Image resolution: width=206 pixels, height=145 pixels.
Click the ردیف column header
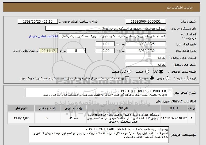point(192,109)
